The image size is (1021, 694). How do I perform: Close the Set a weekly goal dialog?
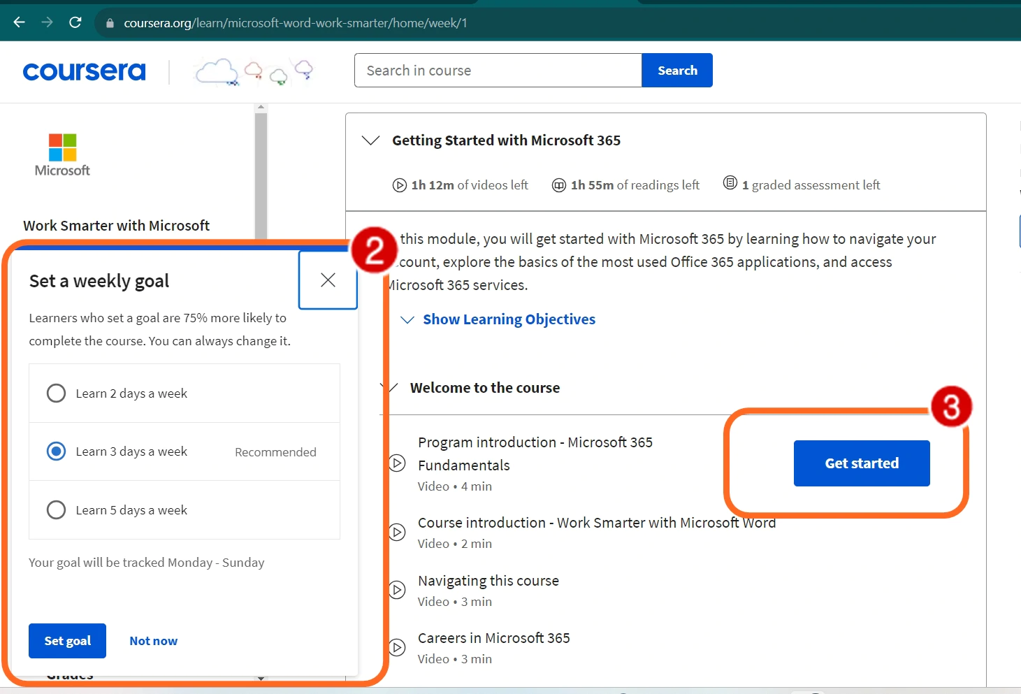point(328,280)
